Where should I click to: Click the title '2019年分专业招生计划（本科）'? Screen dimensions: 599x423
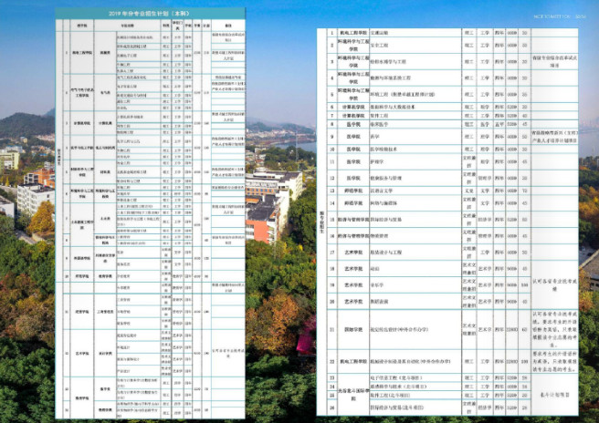click(x=150, y=14)
